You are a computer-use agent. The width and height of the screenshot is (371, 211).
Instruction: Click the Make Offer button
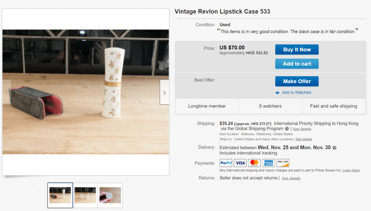click(297, 81)
